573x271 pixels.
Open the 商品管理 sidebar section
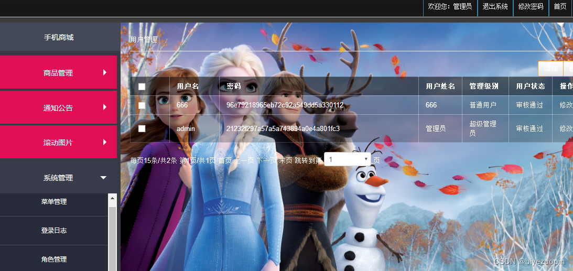click(x=59, y=72)
